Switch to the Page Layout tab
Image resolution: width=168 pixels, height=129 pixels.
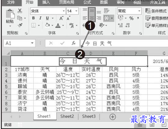[66, 2]
